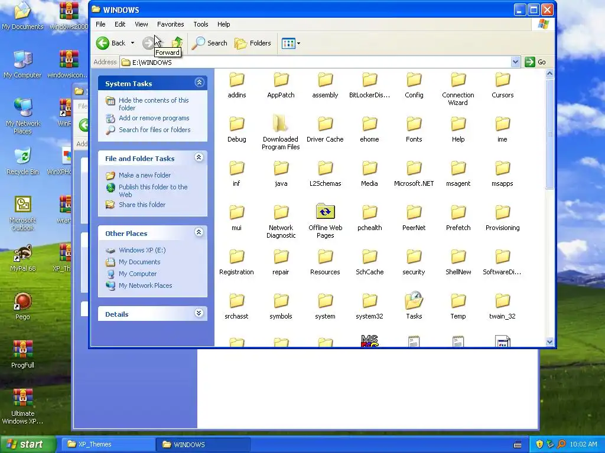Image resolution: width=605 pixels, height=453 pixels.
Task: Select the Driver Cache folder
Action: coord(326,129)
